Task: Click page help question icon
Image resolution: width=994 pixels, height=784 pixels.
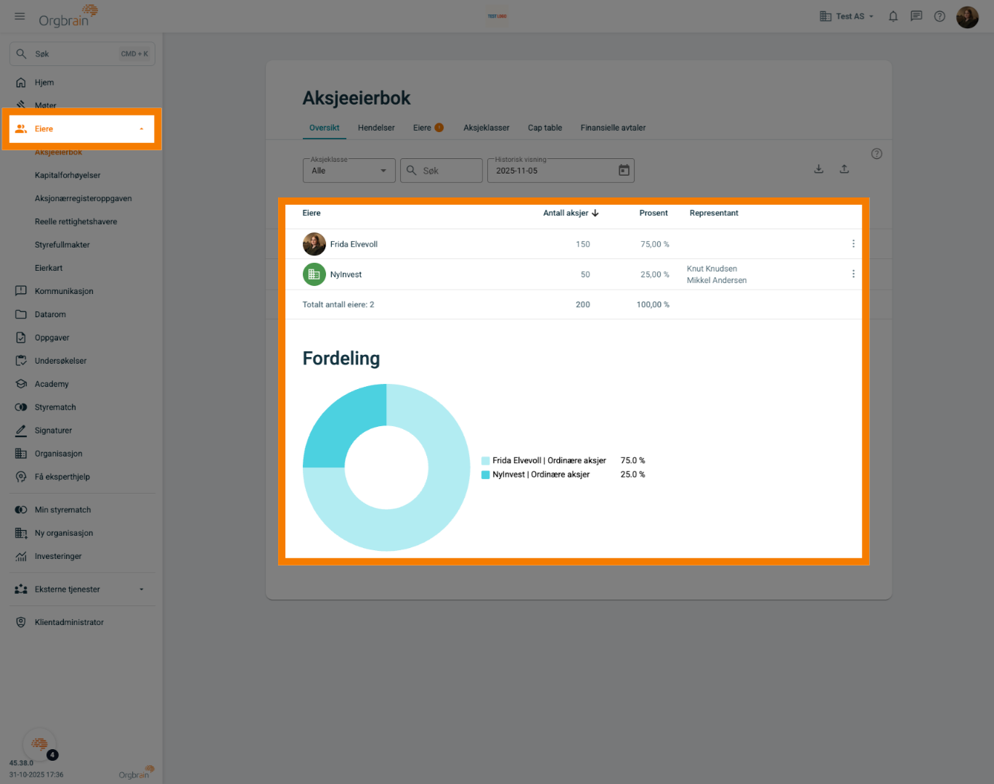Action: [876, 154]
